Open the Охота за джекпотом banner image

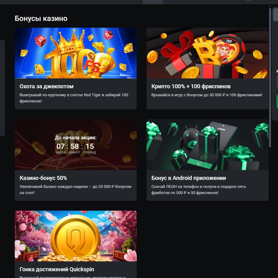click(76, 53)
